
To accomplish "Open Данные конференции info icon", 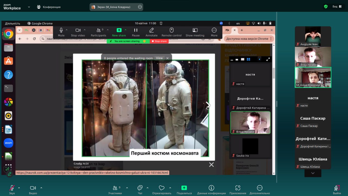I will point(211,188).
